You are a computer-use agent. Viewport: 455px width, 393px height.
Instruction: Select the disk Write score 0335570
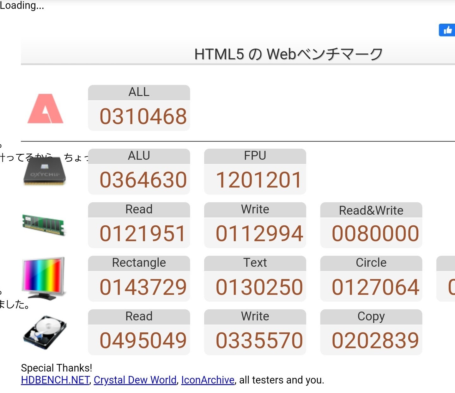pyautogui.click(x=259, y=341)
